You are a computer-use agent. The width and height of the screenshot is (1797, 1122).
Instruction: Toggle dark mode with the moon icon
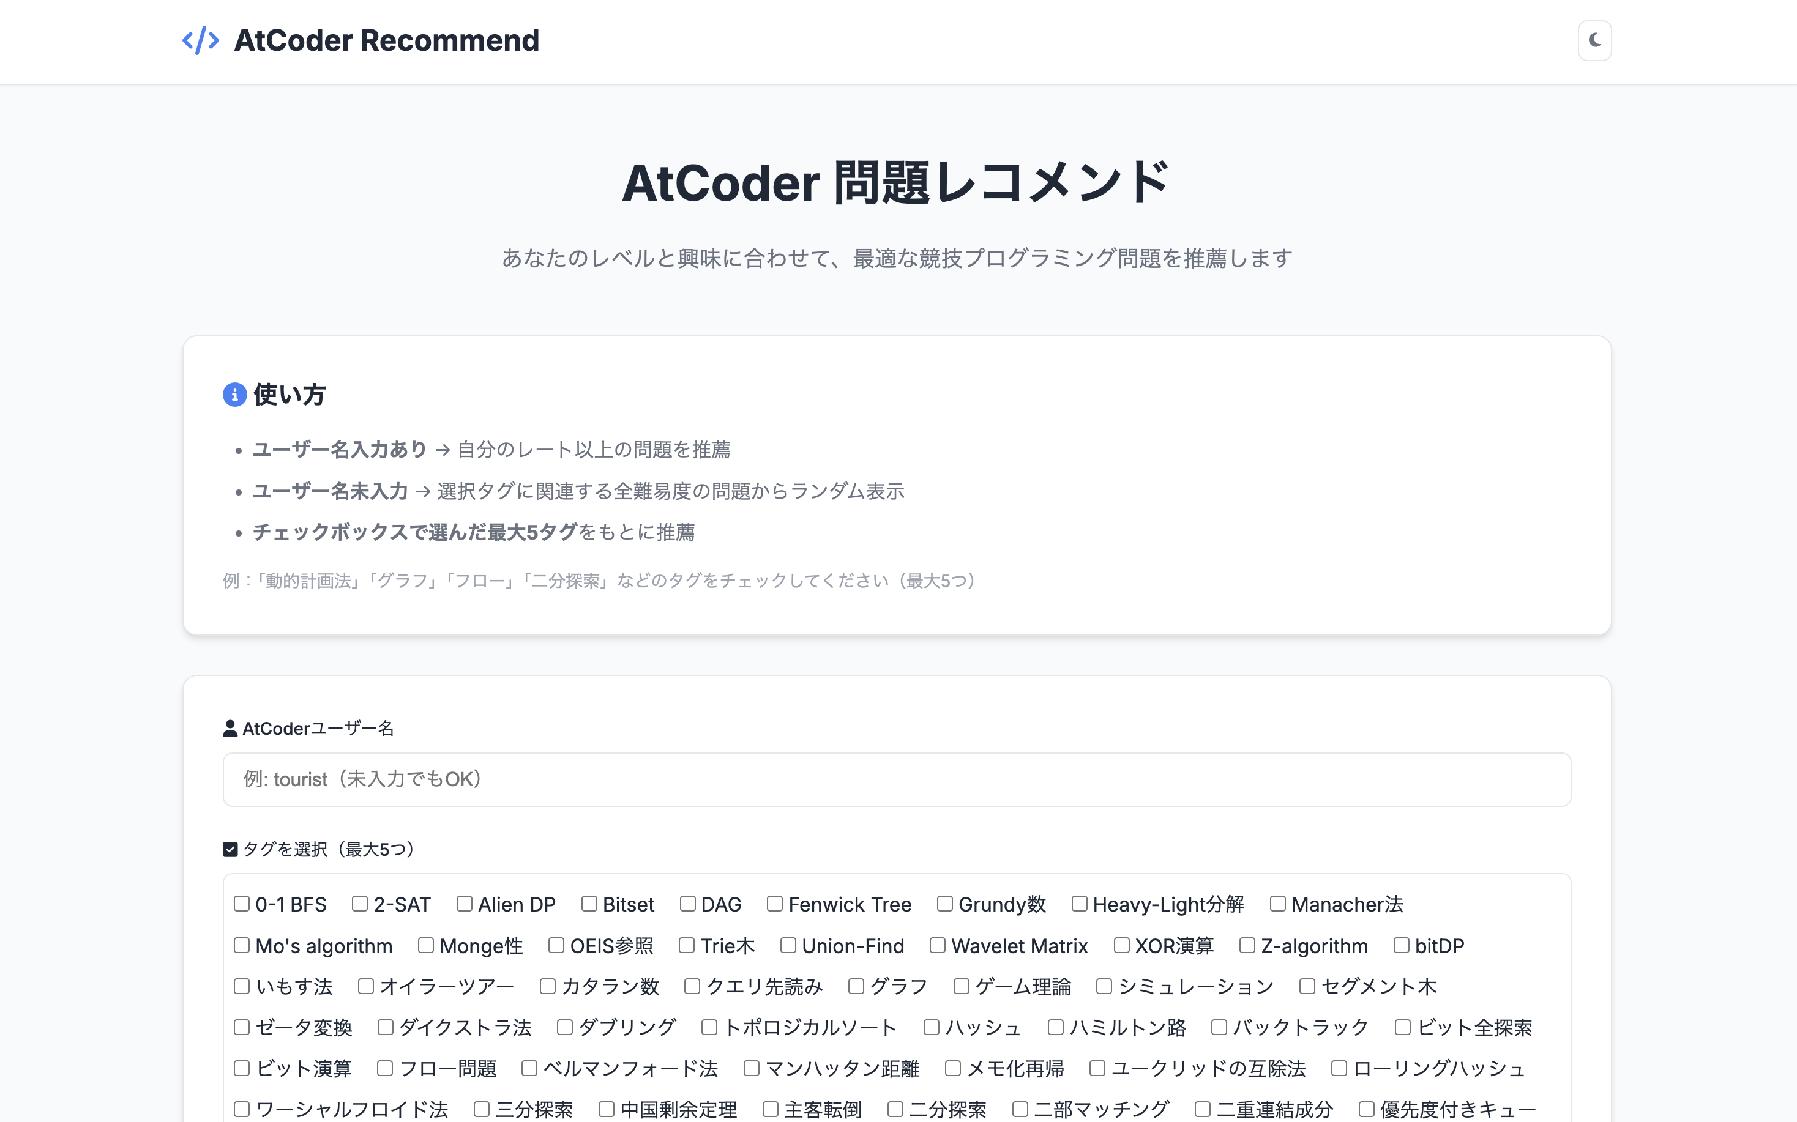(1594, 40)
